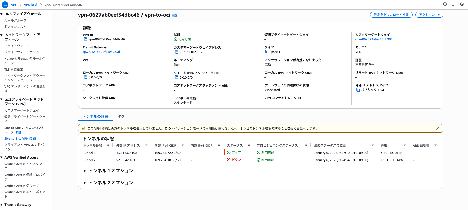Click Tunnel 2 利用可能 provisioning status
Image resolution: width=468 pixels, height=210 pixels.
tap(265, 160)
